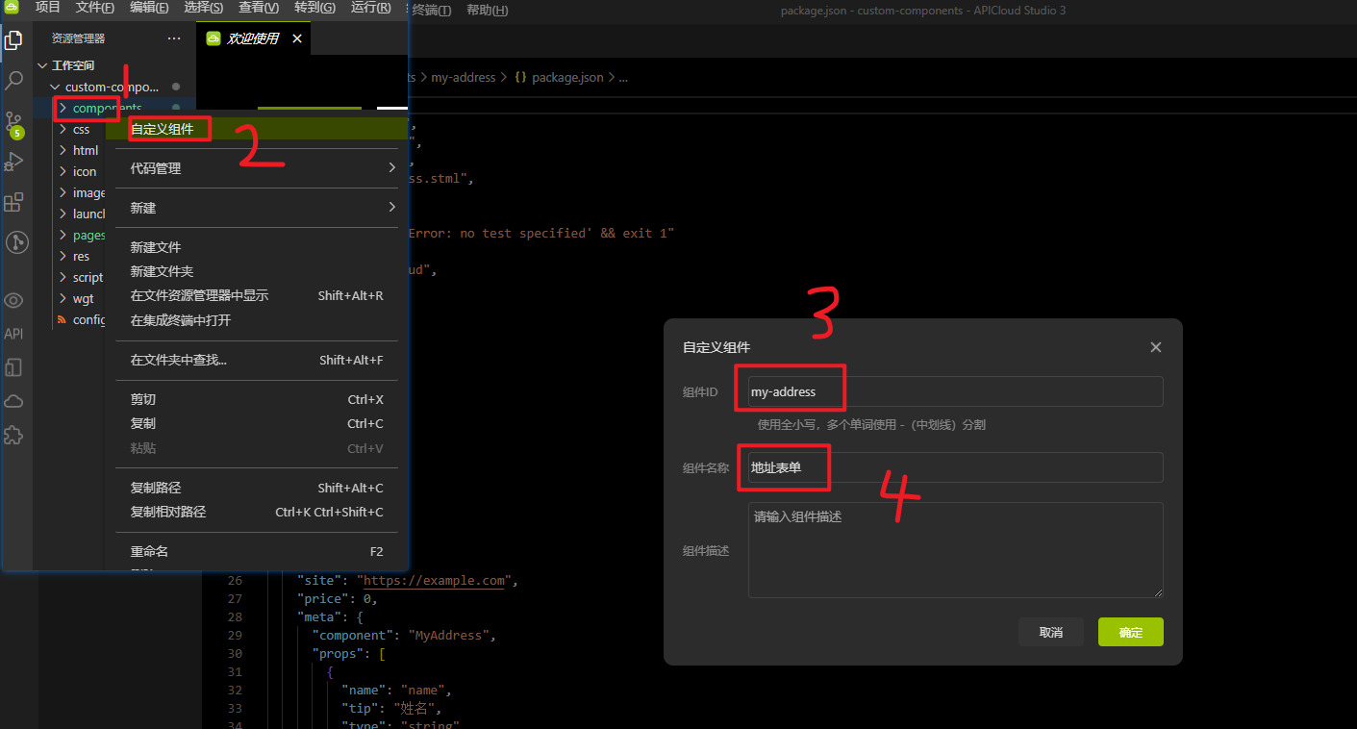Switch to the 欢迎使用 tab
The image size is (1357, 729).
(253, 38)
